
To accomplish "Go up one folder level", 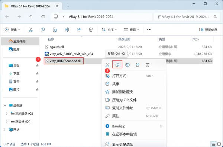I will point(31,17).
